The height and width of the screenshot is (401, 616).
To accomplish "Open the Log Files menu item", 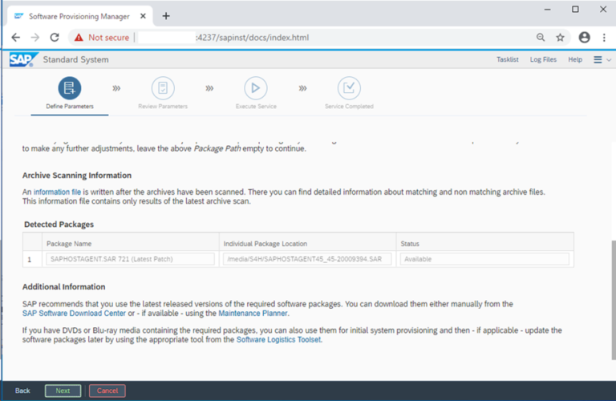I will tap(543, 59).
